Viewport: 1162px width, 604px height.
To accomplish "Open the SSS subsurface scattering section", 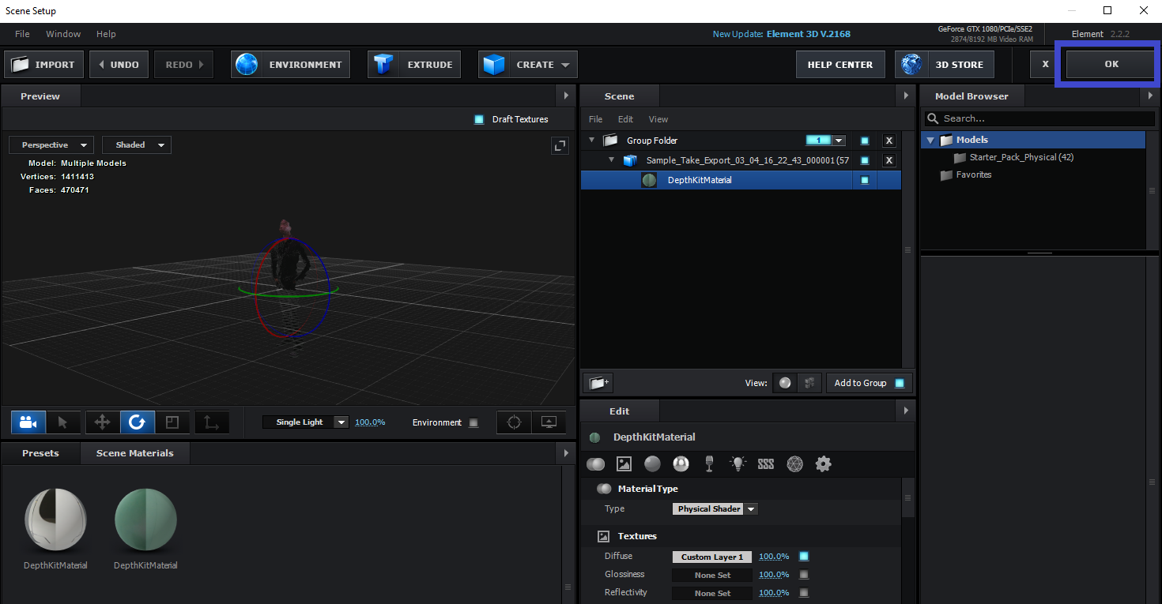I will [765, 464].
